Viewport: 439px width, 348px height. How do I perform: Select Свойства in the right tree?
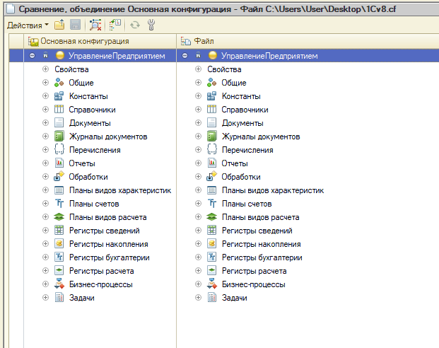click(224, 69)
